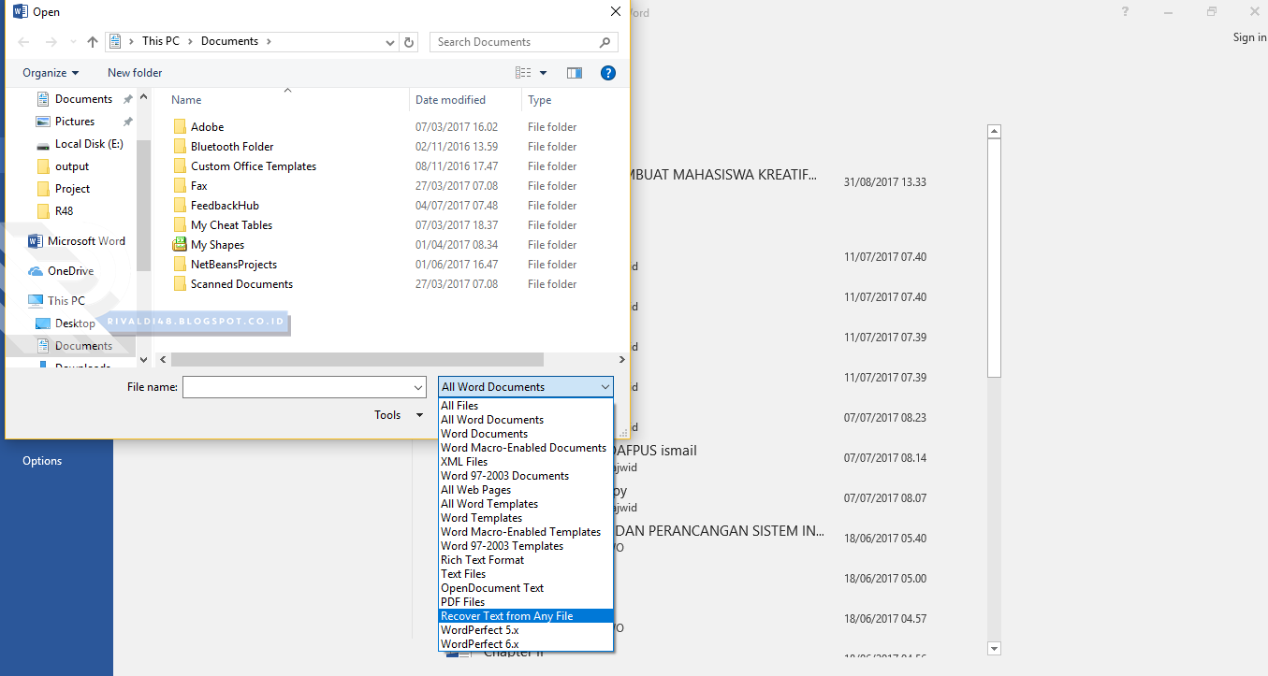Click the My Shapes folder icon
This screenshot has width=1268, height=676.
tap(181, 245)
